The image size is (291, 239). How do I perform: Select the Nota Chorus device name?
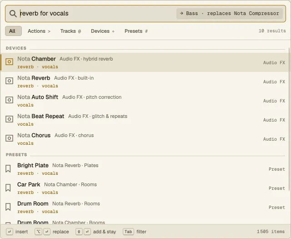pos(34,136)
